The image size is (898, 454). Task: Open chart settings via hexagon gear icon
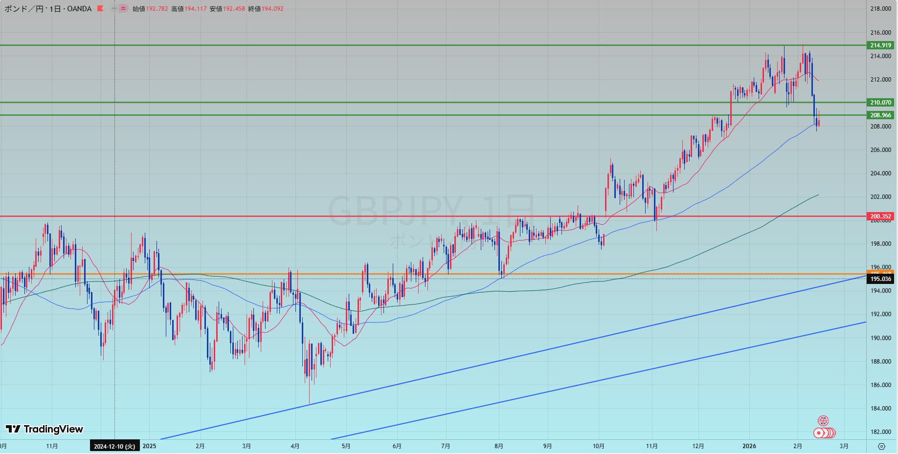click(x=881, y=446)
